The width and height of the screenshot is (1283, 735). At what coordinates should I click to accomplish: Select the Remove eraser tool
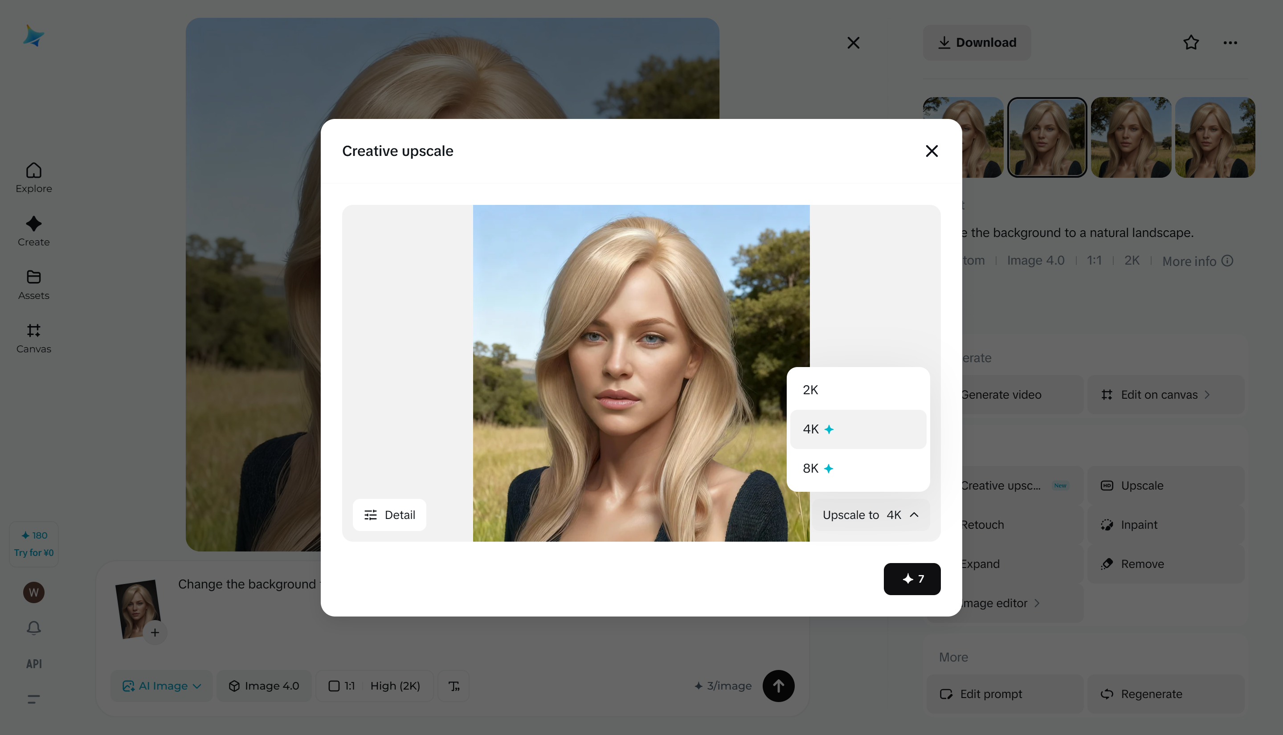1142,564
